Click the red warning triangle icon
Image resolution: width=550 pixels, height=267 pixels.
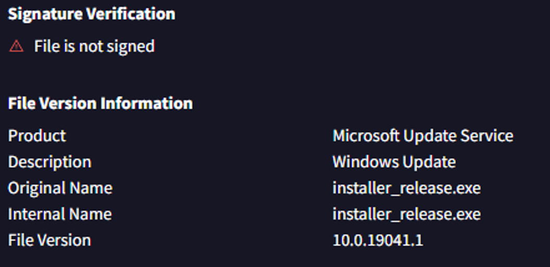[16, 47]
